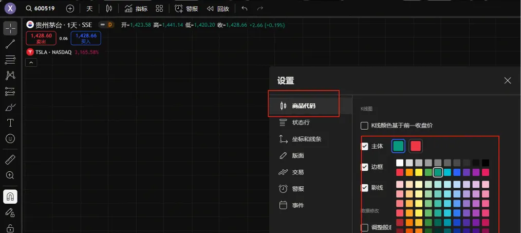Open the 天 time interval dropdown
521x233 pixels.
pyautogui.click(x=89, y=9)
